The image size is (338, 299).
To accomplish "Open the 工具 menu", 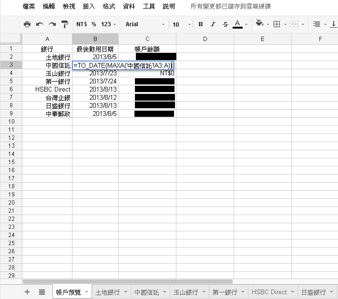I will tap(149, 7).
